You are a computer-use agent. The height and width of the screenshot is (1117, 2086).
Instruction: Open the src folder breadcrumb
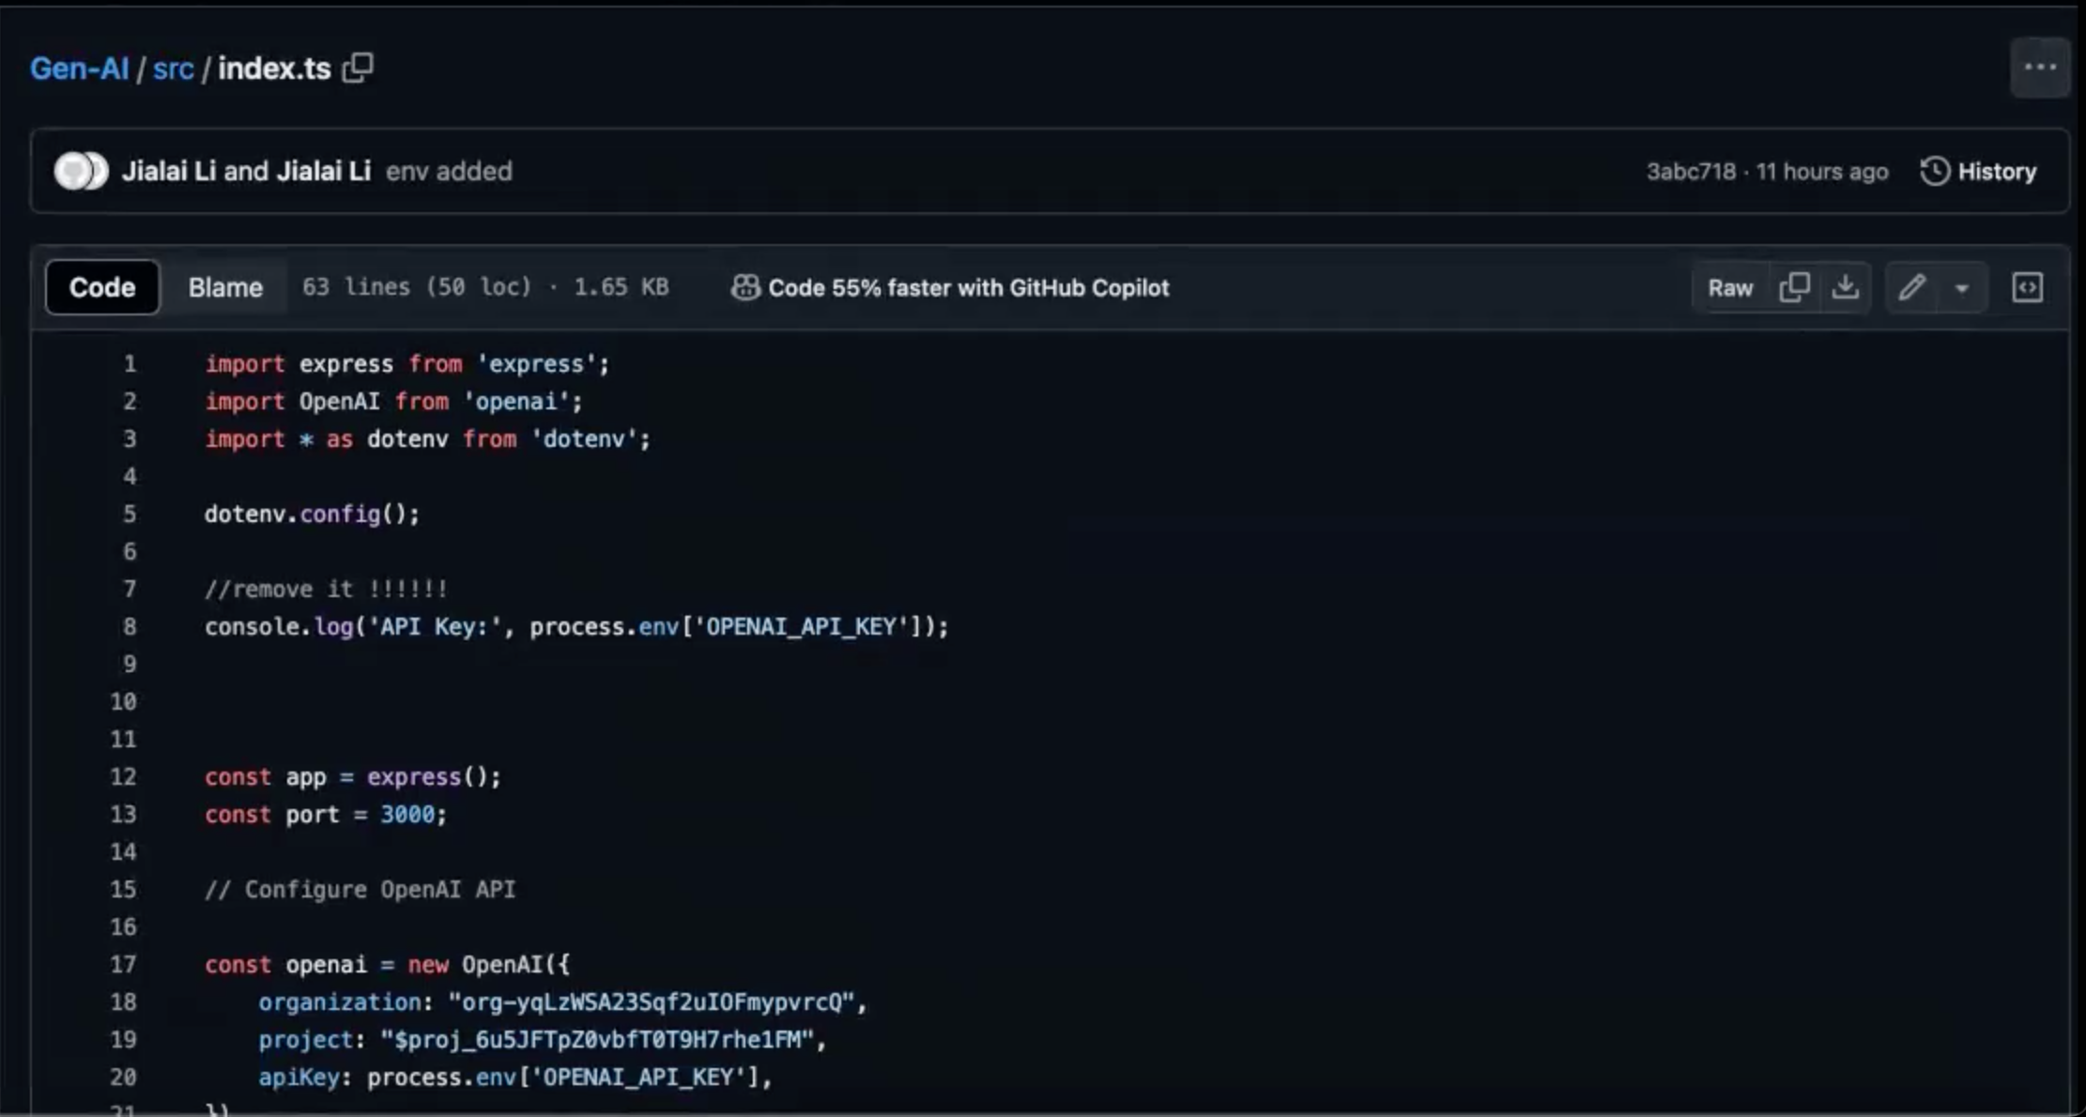coord(173,69)
